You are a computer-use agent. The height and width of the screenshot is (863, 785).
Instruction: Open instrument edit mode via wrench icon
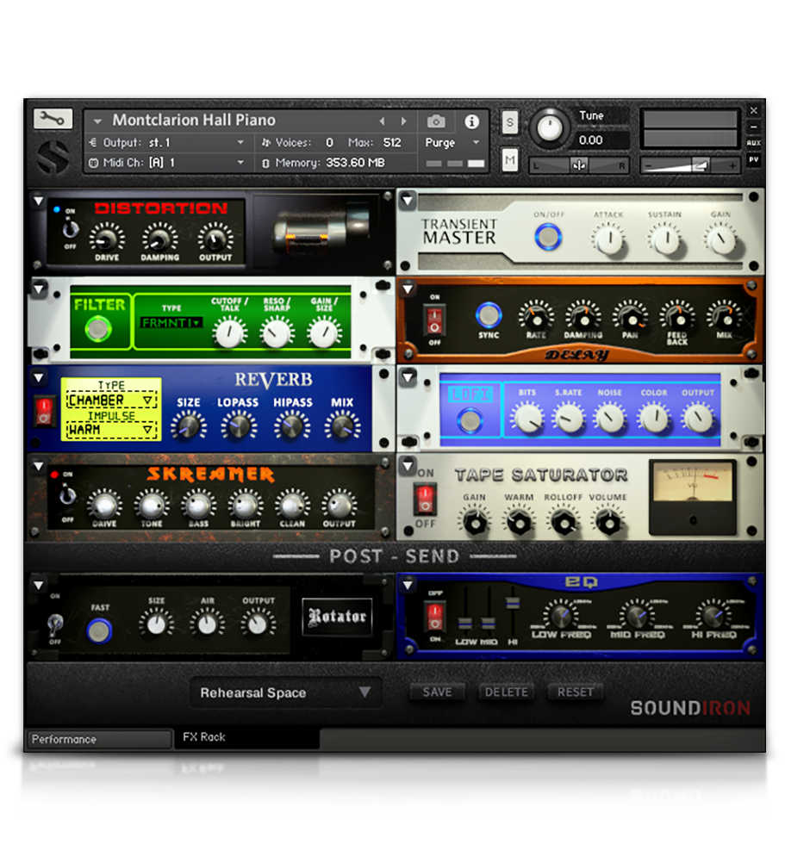click(53, 120)
